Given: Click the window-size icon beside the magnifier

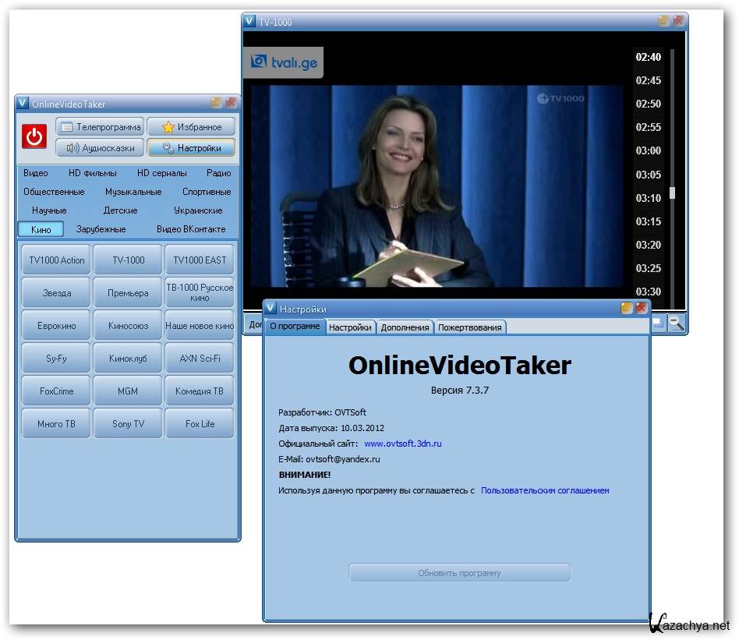Looking at the screenshot, I should 659,323.
